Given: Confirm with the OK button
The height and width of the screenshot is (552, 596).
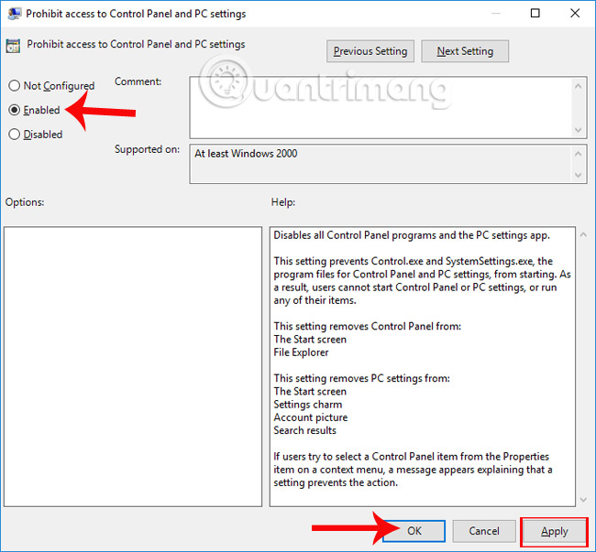Looking at the screenshot, I should 414,531.
